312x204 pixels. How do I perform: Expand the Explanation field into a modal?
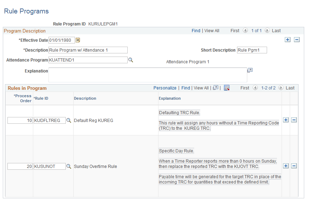[250, 71]
